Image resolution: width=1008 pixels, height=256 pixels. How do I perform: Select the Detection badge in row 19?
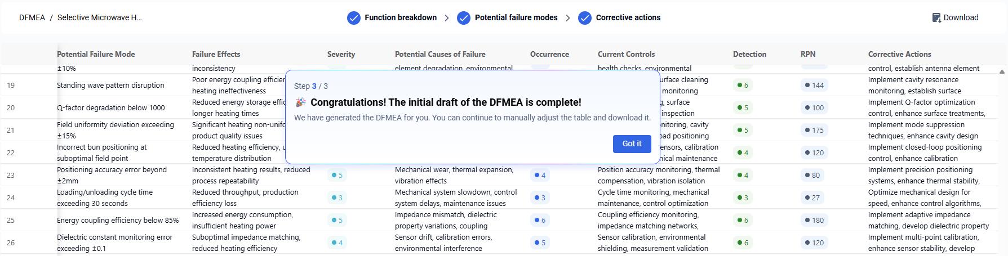point(743,86)
